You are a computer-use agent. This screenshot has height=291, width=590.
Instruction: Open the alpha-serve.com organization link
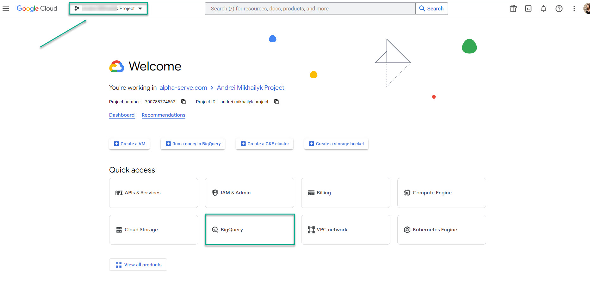point(183,88)
